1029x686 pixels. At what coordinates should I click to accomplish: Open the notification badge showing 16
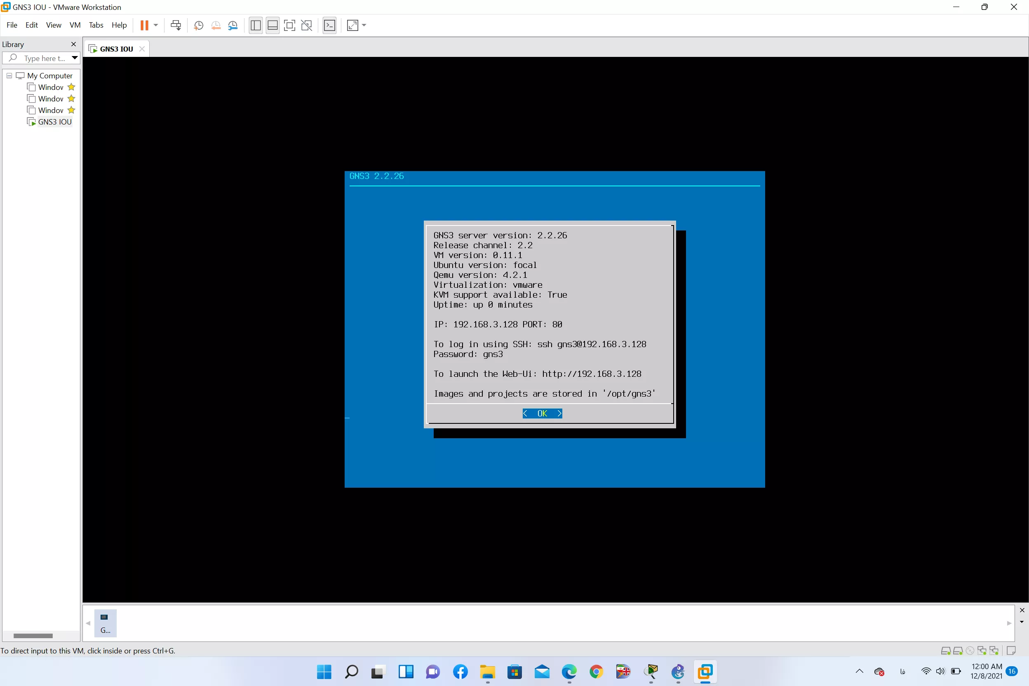pyautogui.click(x=1012, y=672)
